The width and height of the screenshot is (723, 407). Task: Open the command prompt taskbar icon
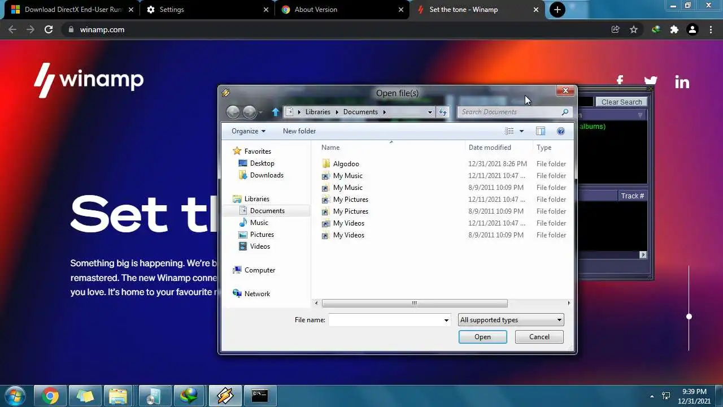click(x=260, y=395)
